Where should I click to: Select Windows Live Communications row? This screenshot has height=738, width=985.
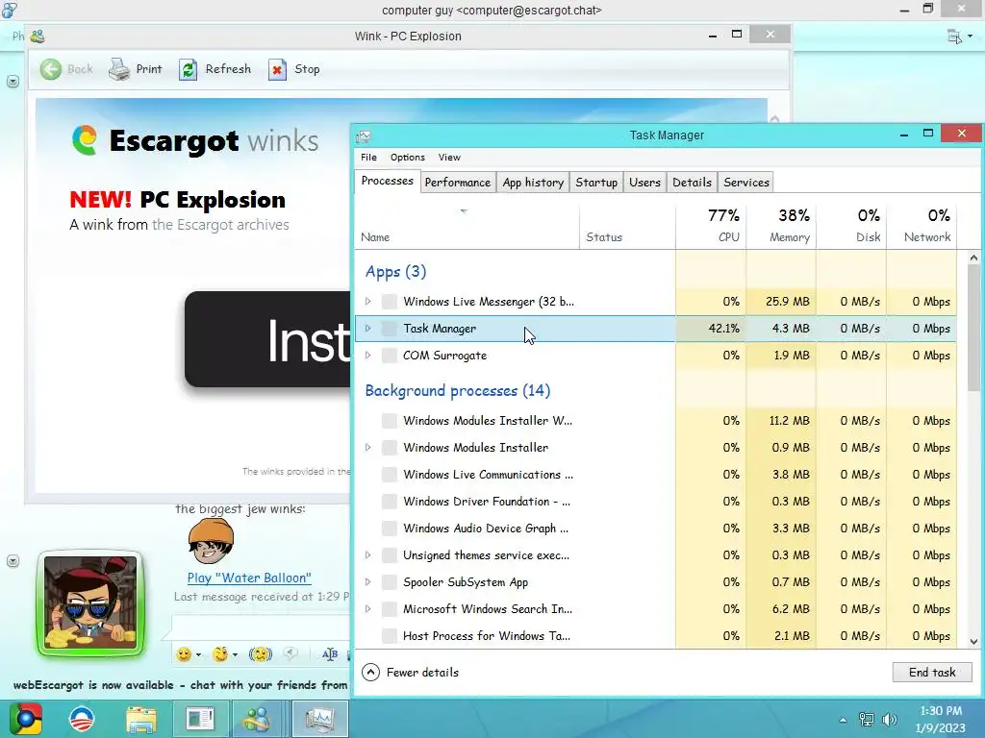tap(656, 475)
